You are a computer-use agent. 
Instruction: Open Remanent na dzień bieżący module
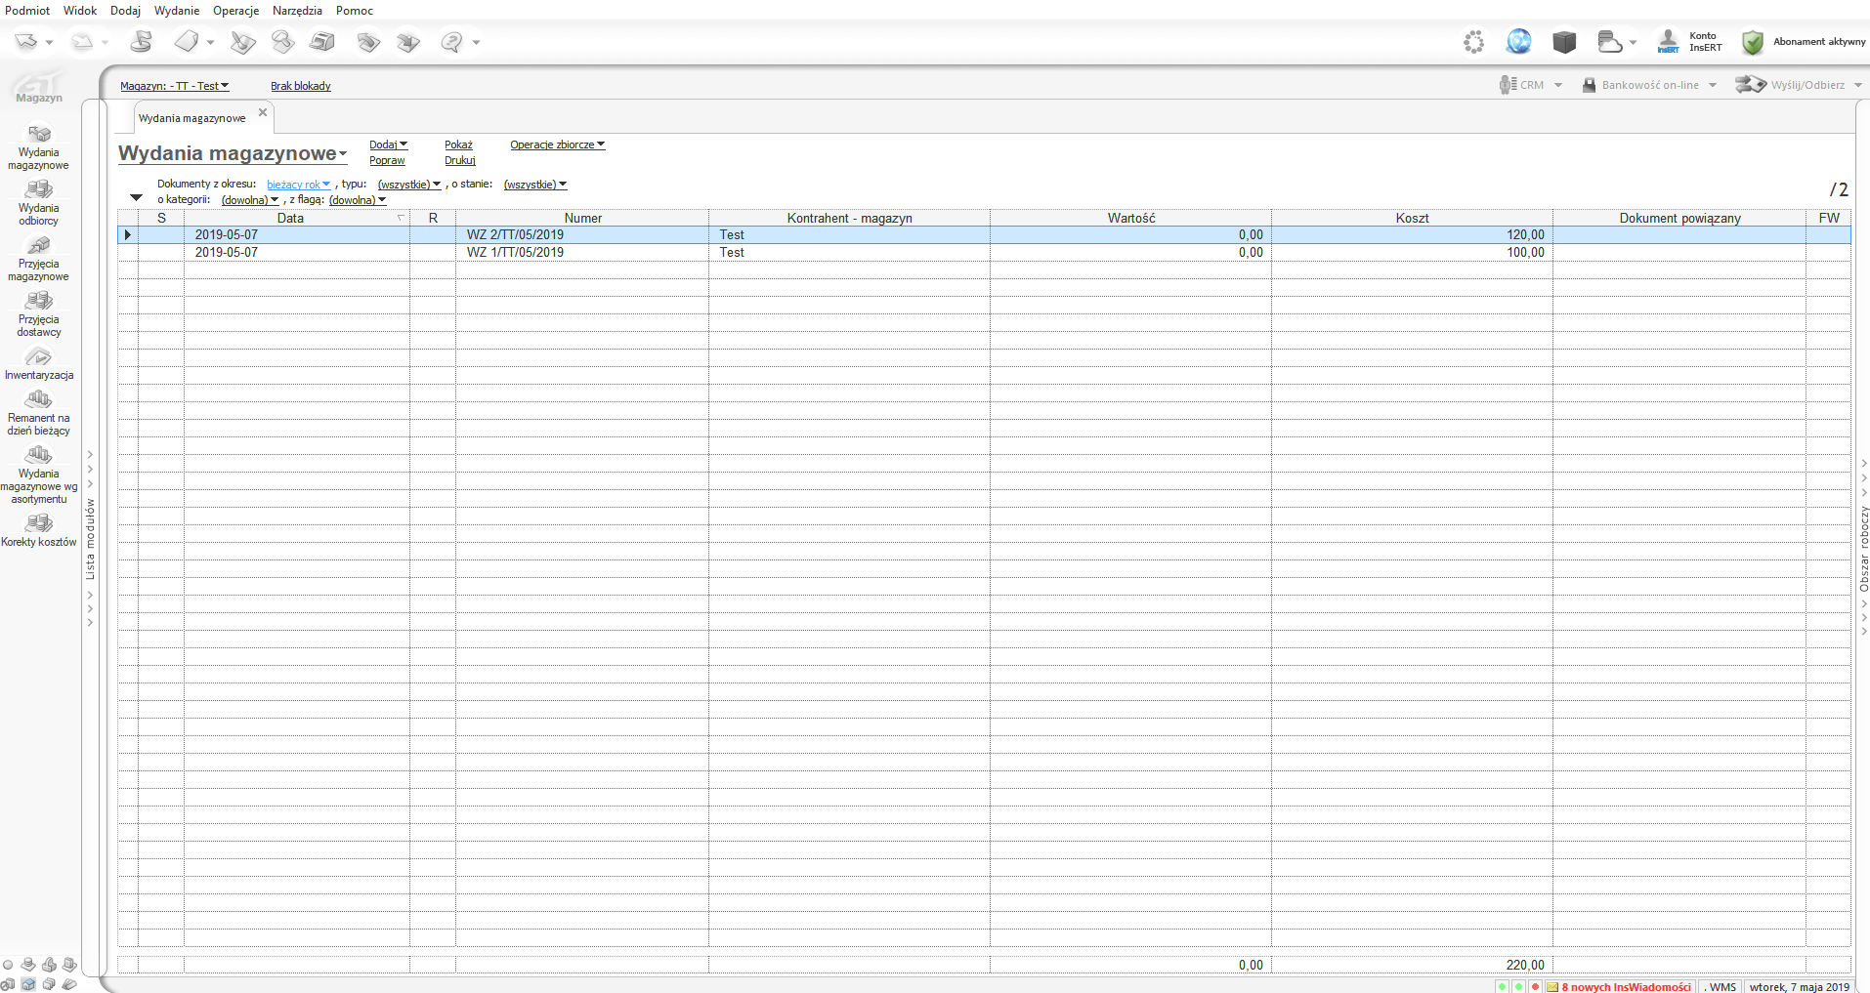[x=39, y=412]
